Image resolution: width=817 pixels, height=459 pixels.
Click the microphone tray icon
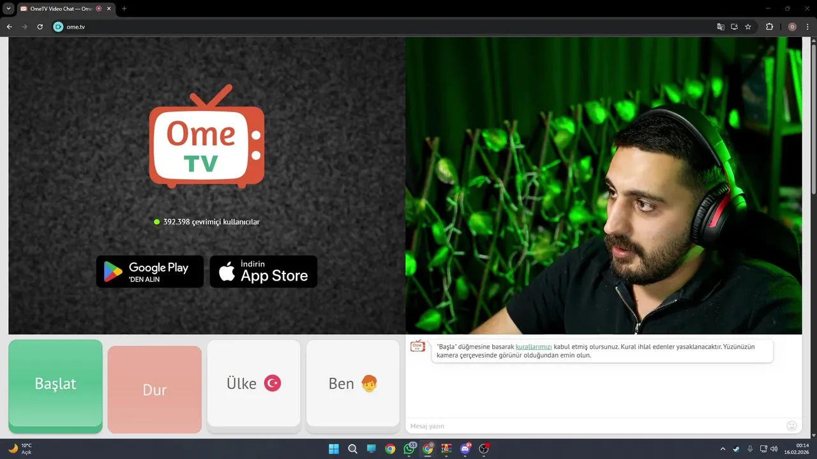(750, 449)
